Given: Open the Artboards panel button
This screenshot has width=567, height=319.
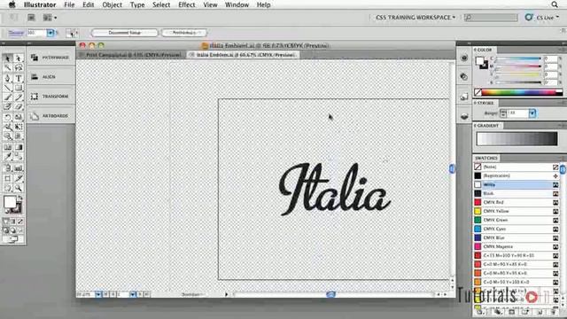Looking at the screenshot, I should tap(50, 116).
